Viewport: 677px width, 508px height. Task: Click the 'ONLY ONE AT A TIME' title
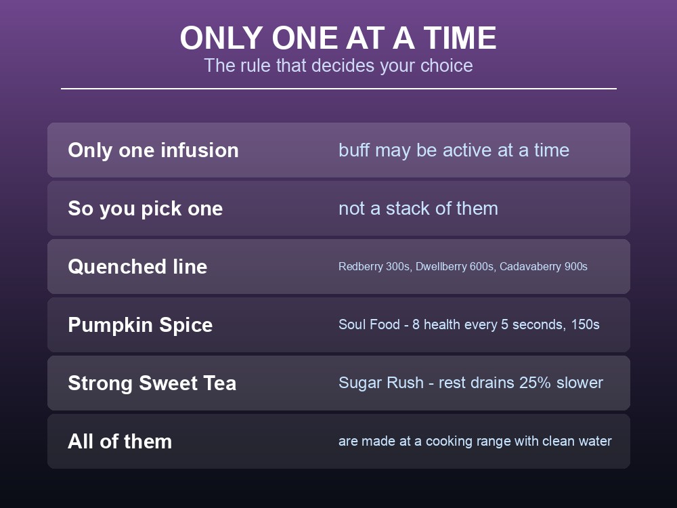[x=338, y=38]
